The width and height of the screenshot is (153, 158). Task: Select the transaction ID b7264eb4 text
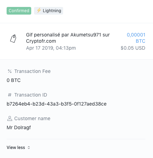pos(57,104)
